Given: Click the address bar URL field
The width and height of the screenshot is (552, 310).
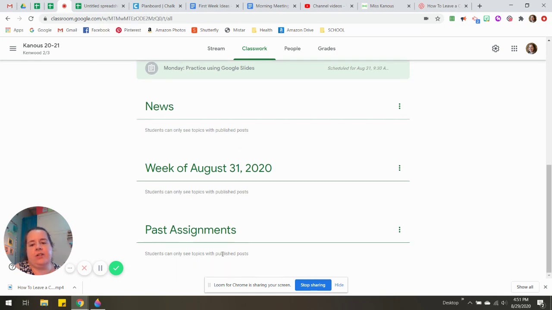Looking at the screenshot, I should click(233, 19).
